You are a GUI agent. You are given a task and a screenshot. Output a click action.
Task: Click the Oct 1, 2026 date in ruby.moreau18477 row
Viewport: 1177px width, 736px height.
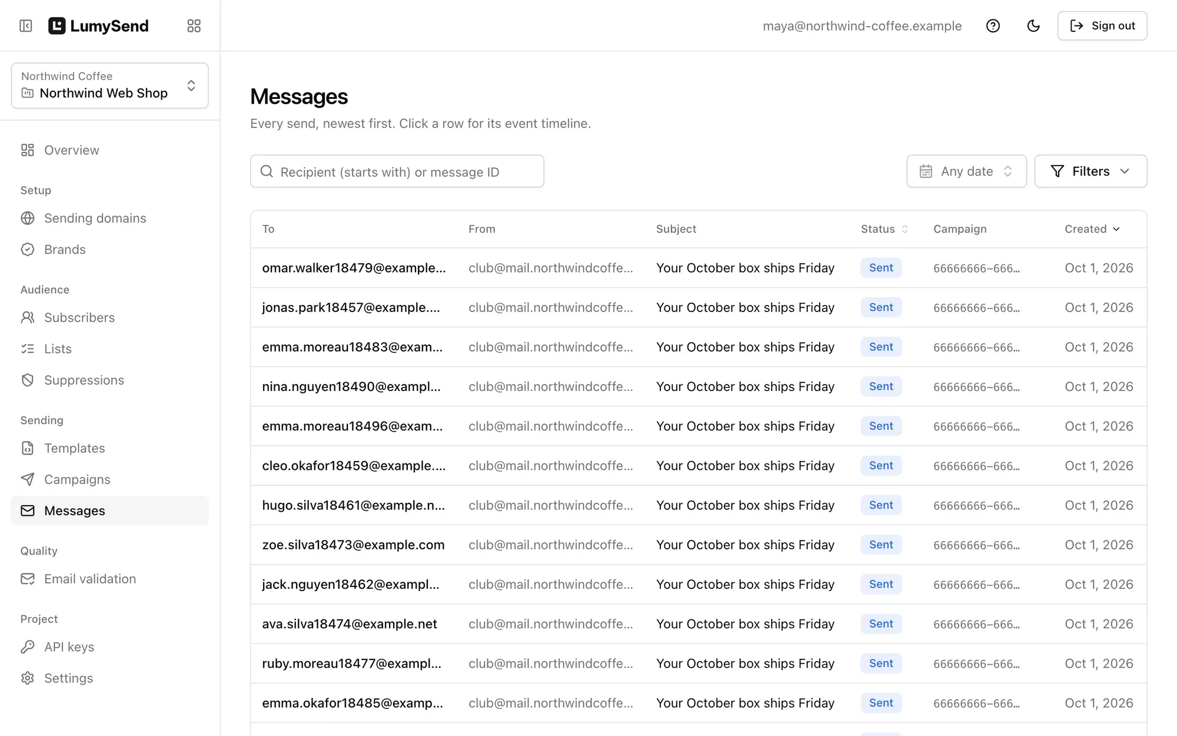[1099, 664]
